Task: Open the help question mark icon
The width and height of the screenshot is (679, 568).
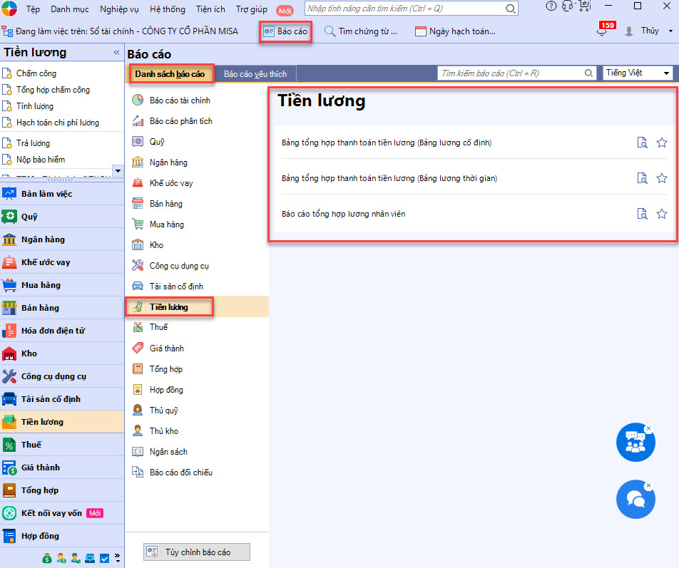Action: click(551, 6)
